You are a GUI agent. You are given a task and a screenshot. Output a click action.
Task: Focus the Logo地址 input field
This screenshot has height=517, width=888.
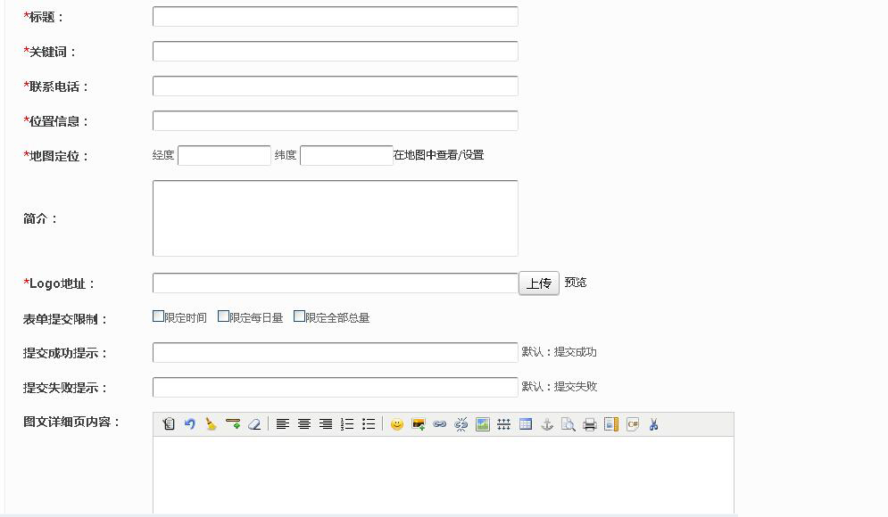pos(336,283)
